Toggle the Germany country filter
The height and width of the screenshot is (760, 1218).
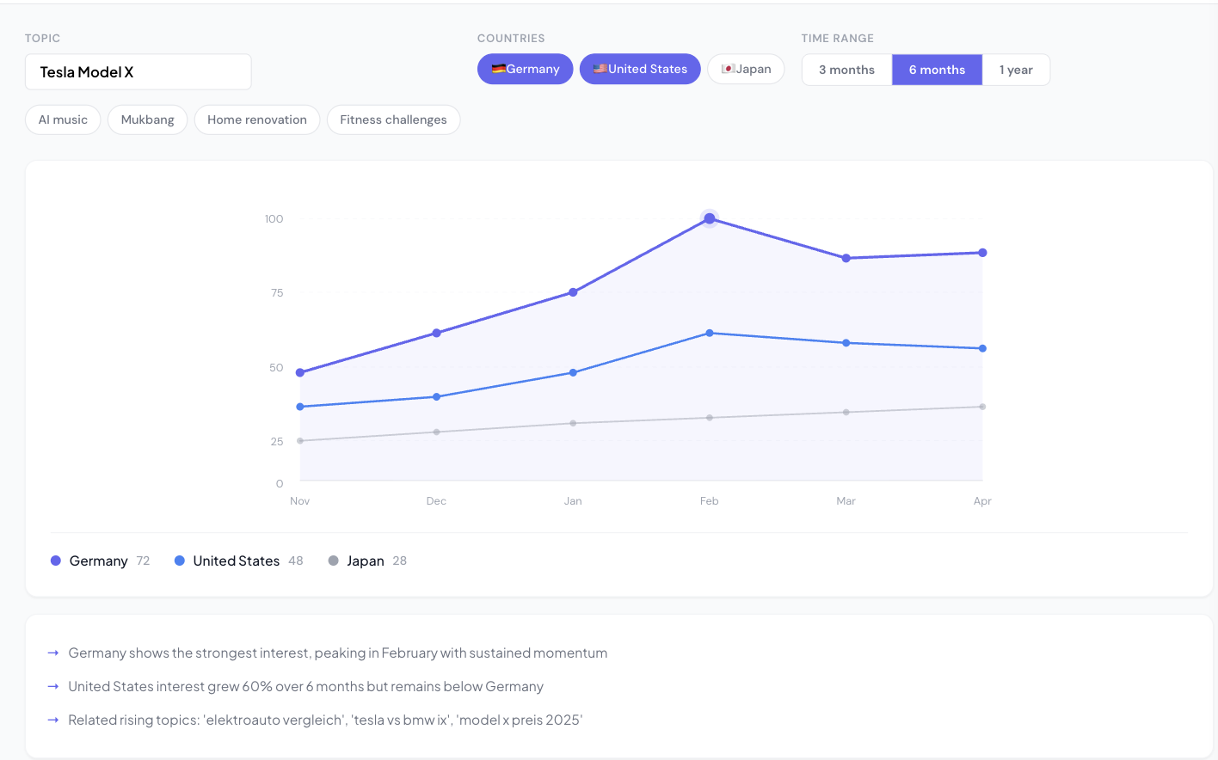(x=526, y=69)
